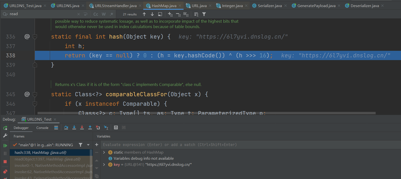Move watch down arrow in Variables
The width and height of the screenshot is (401, 179).
pyautogui.click(x=97, y=168)
